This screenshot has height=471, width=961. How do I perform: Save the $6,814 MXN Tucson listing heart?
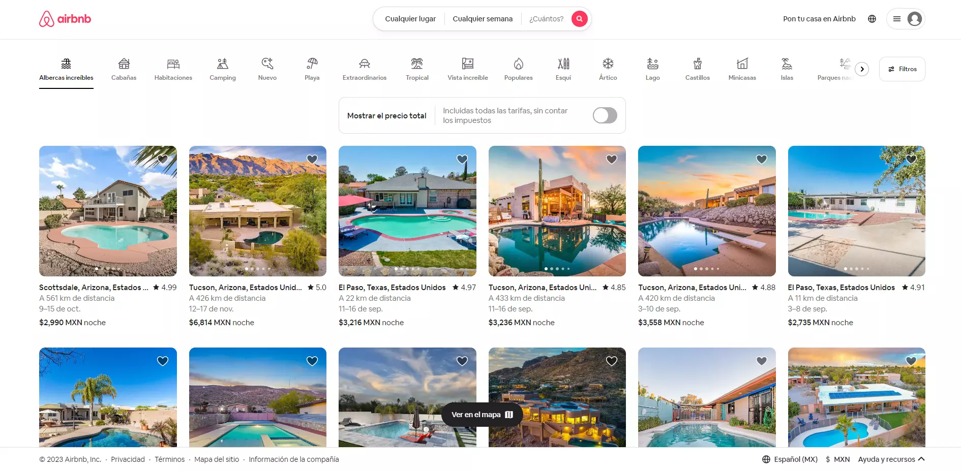(312, 160)
